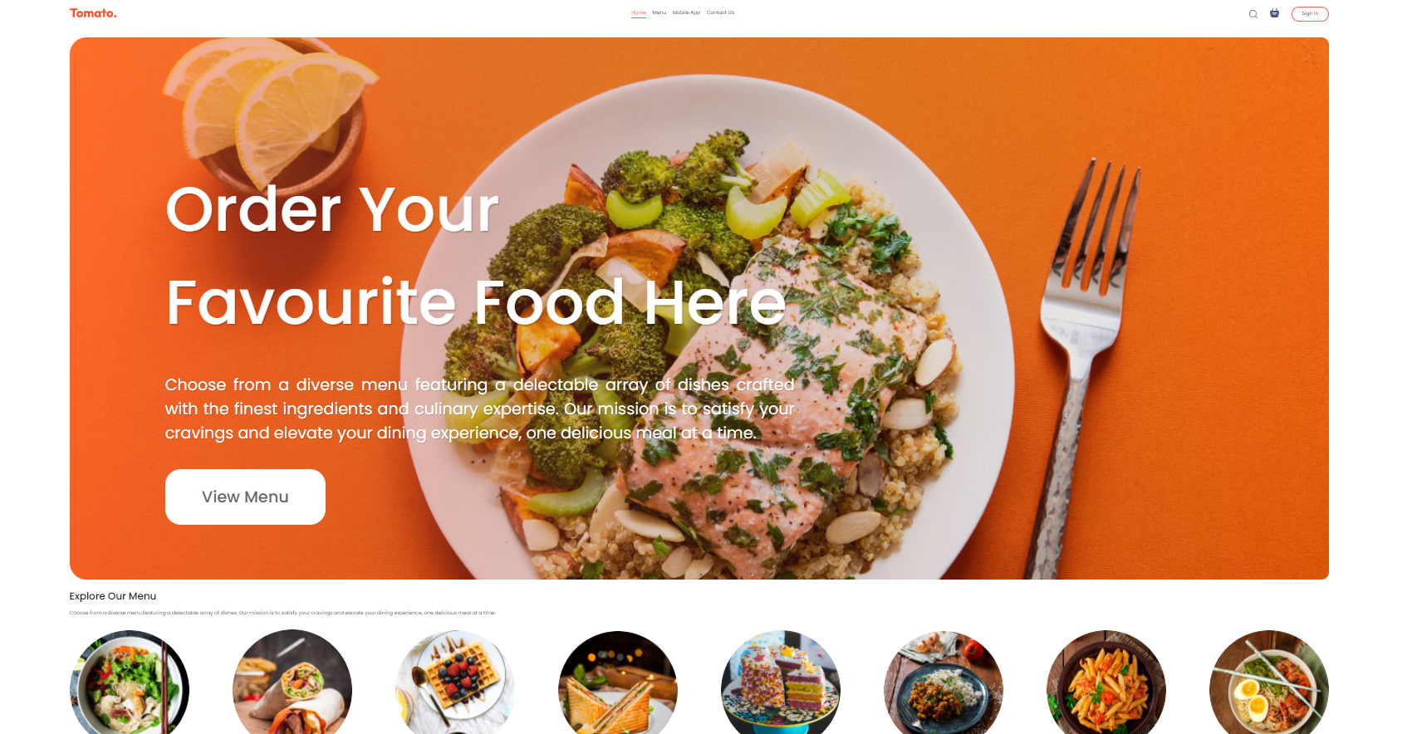This screenshot has width=1412, height=734.
Task: Click the Explore Our Menu heading
Action: 113,596
